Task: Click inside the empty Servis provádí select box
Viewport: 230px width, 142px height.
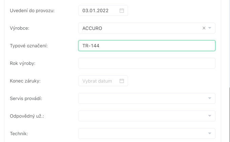Action: point(142,98)
